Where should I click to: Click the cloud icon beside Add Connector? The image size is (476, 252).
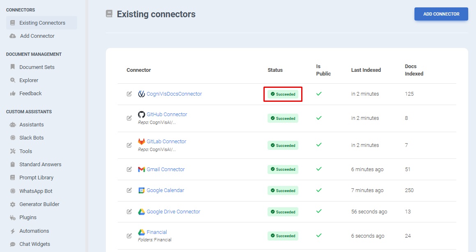[13, 36]
